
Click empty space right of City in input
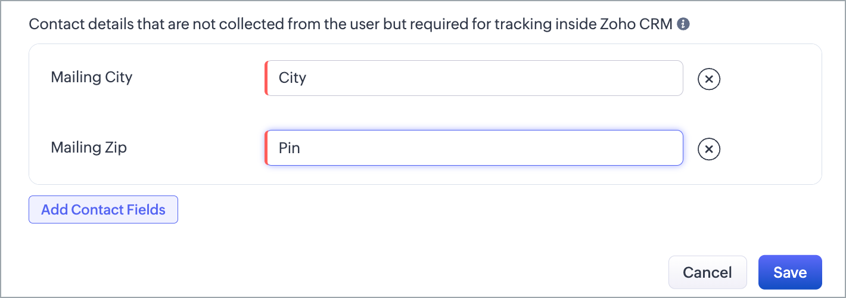494,78
